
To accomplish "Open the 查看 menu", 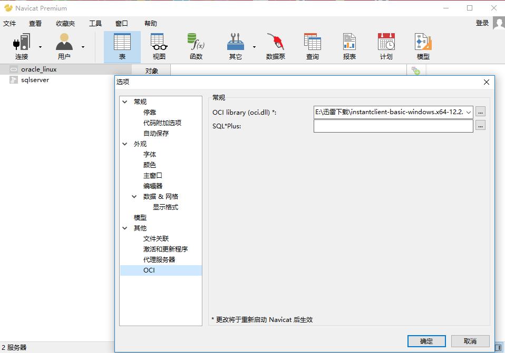I will pos(35,24).
